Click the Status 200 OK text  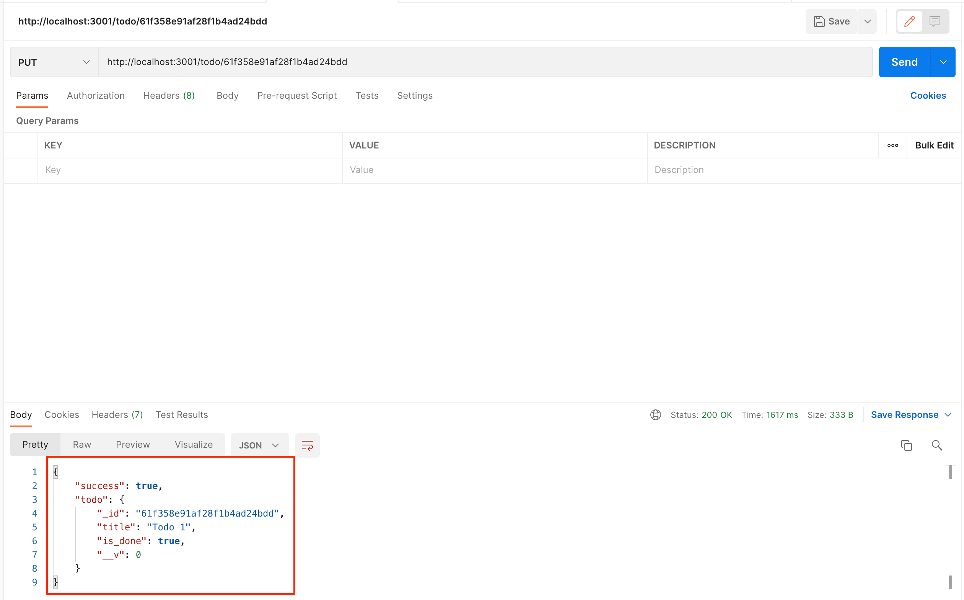pyautogui.click(x=701, y=415)
